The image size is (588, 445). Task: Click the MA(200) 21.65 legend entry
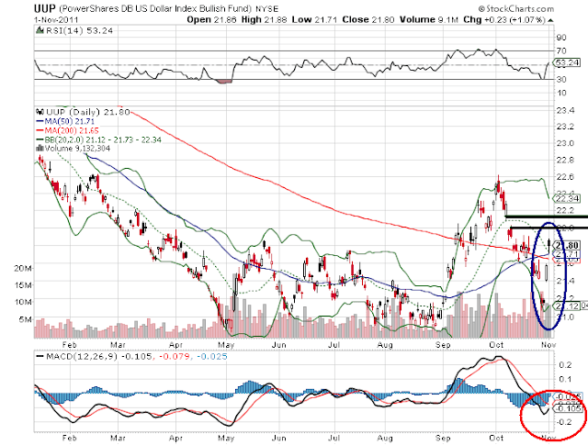(72, 130)
